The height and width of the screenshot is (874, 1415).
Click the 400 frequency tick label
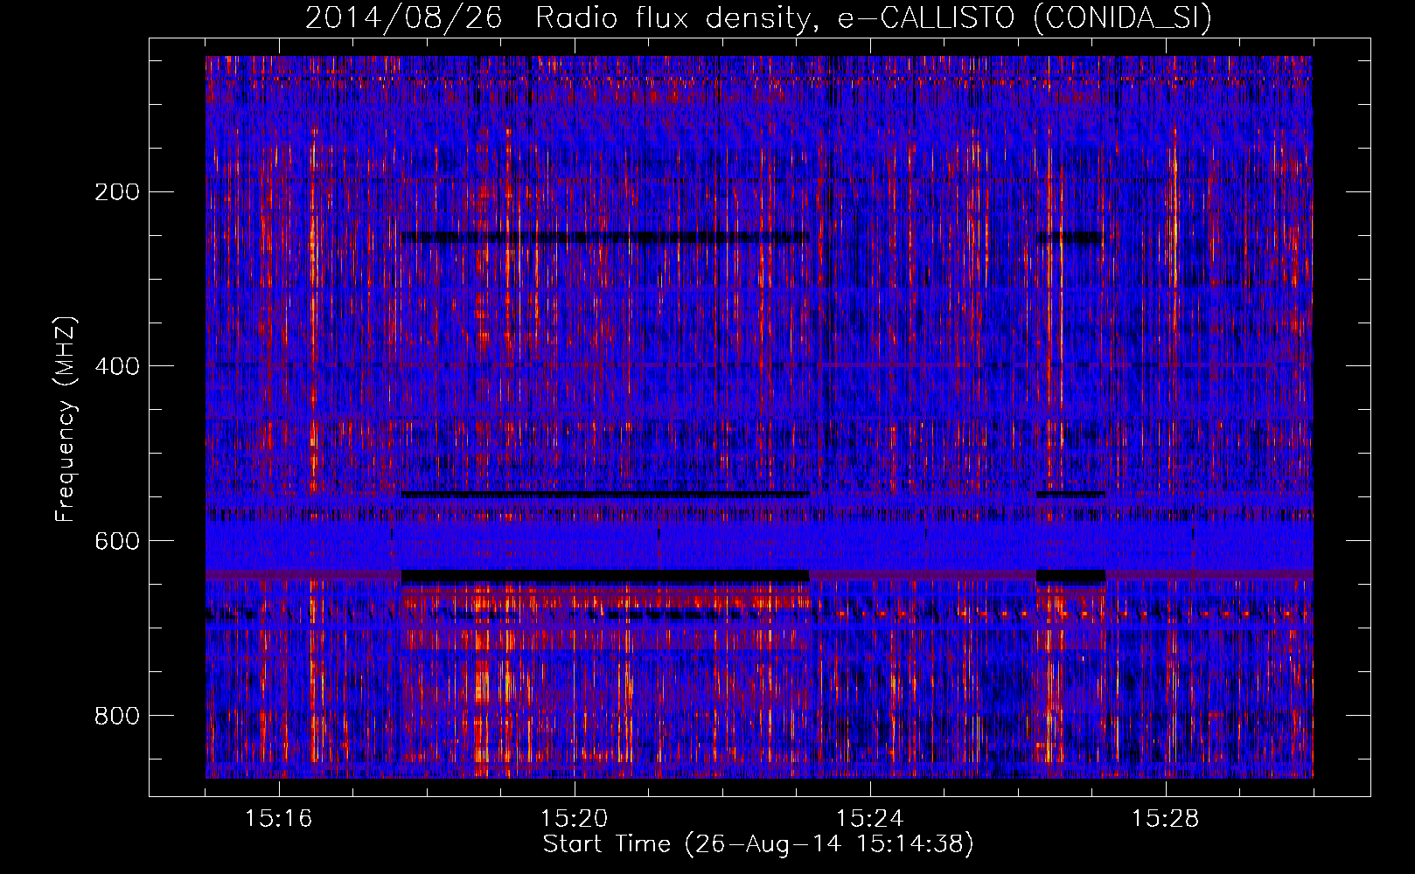click(x=116, y=366)
